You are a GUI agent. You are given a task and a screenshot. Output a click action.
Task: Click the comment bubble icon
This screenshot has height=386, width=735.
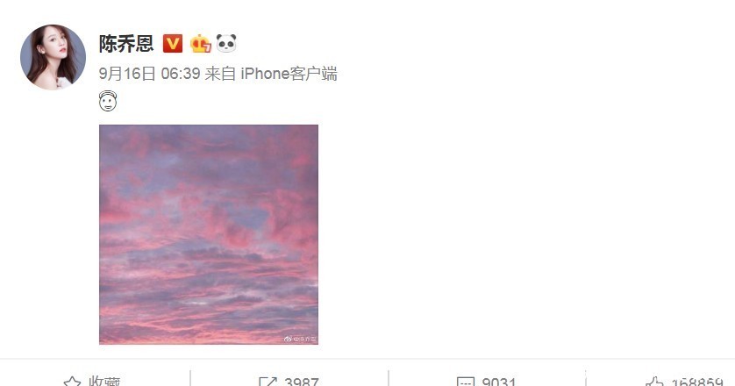(x=465, y=382)
